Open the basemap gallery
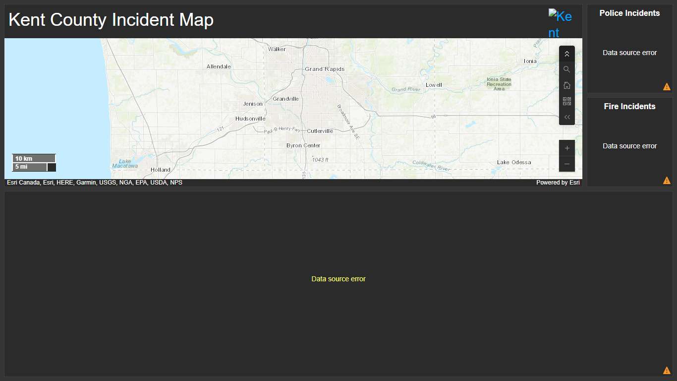Screen dimensions: 677x381 tap(567, 101)
